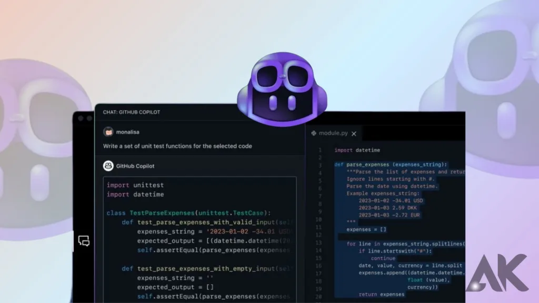The height and width of the screenshot is (303, 539).
Task: Click 'import datetime' in the Copilot chat code
Action: (x=135, y=195)
